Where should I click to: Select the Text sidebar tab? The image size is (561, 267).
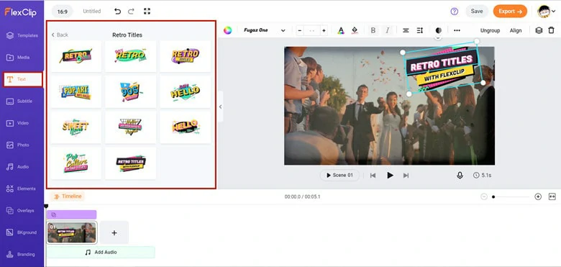pos(22,79)
